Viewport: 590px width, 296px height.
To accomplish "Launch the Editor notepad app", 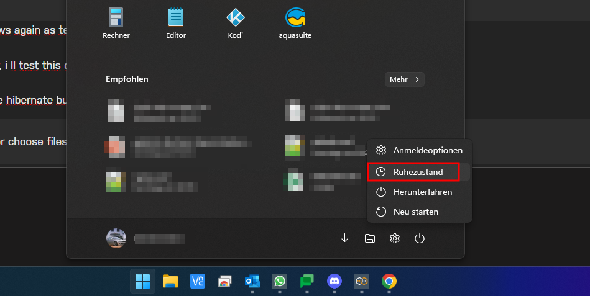I will pyautogui.click(x=176, y=24).
